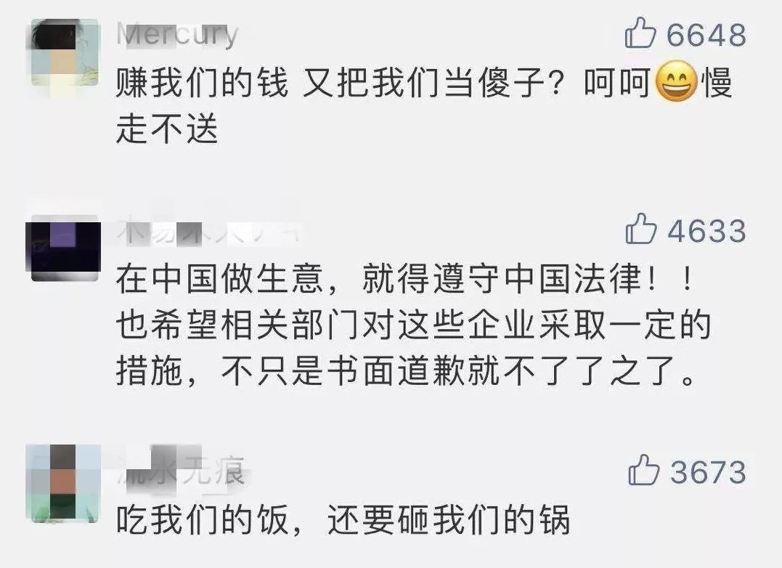Click the username Mercury
This screenshot has width=782, height=568.
178,35
